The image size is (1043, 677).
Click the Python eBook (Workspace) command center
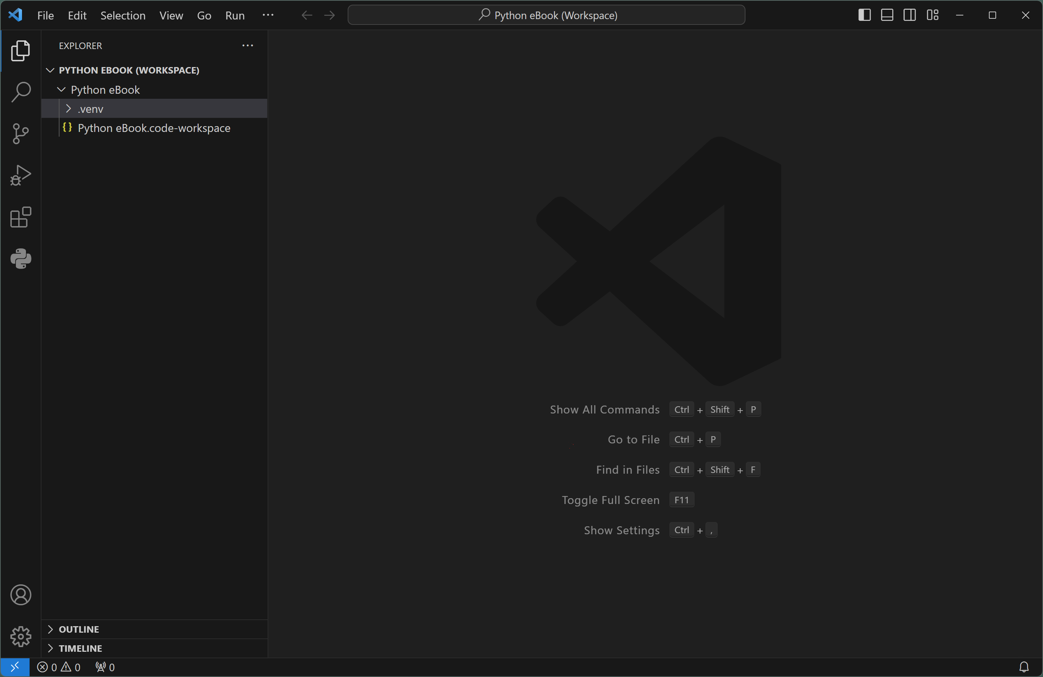(x=546, y=16)
